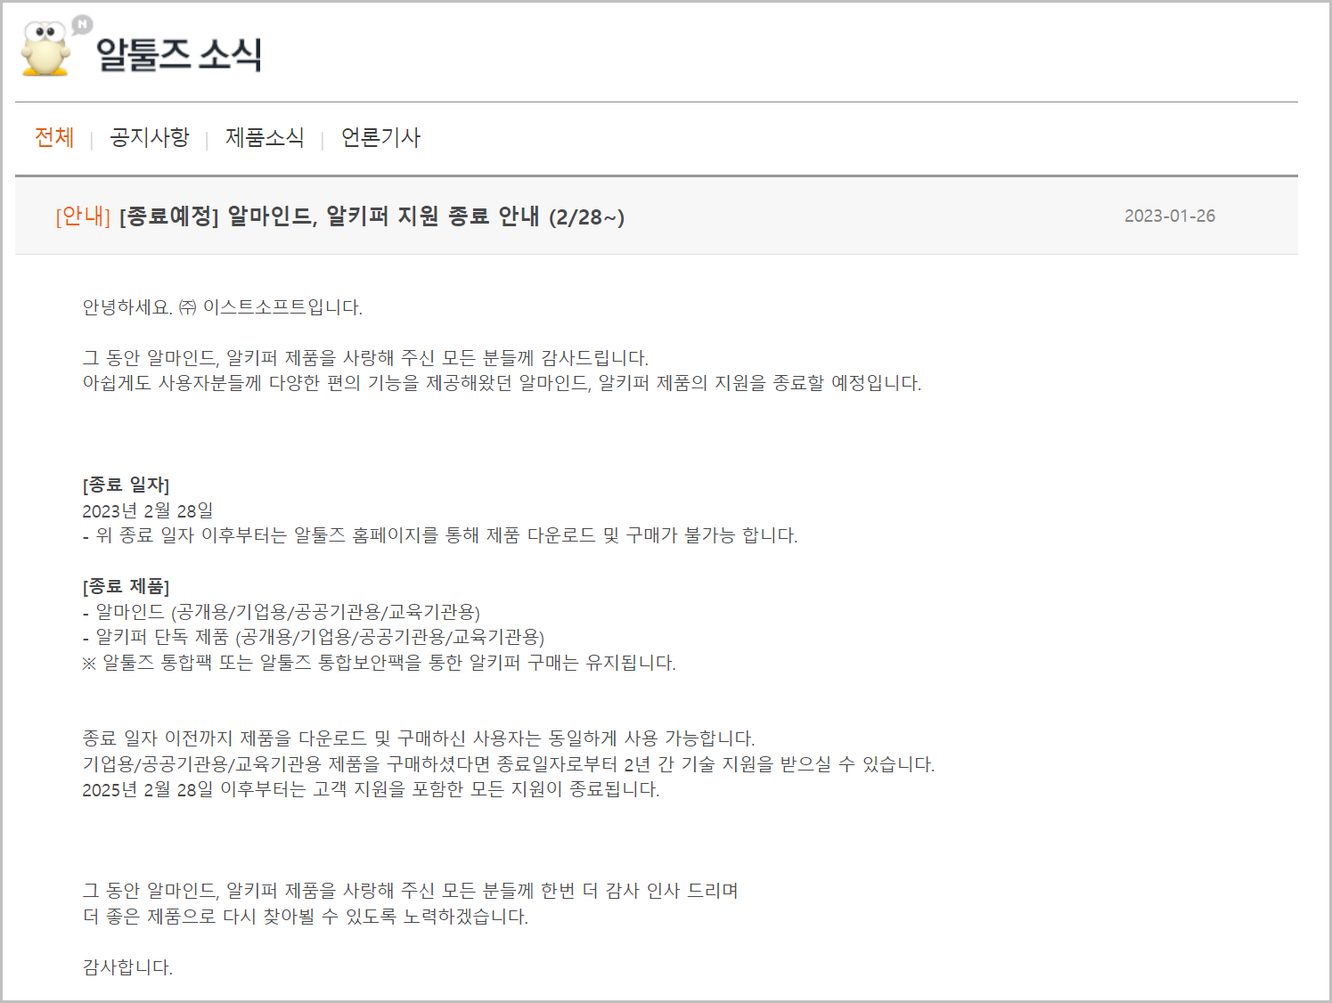Click the closing 감사합니다. text

tap(127, 967)
